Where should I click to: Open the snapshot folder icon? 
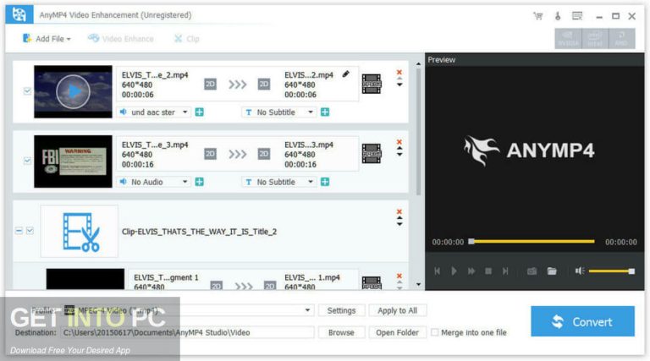coord(552,271)
